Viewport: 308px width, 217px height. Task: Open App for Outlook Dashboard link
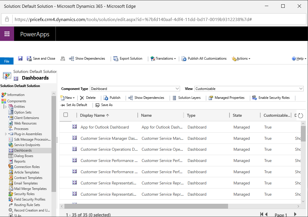tap(105, 127)
